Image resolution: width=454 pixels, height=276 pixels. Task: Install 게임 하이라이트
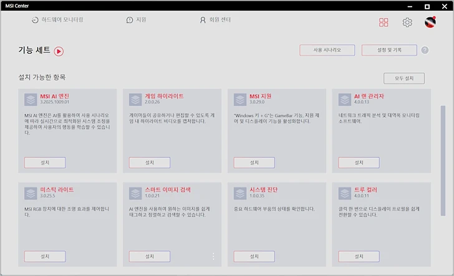pos(150,163)
